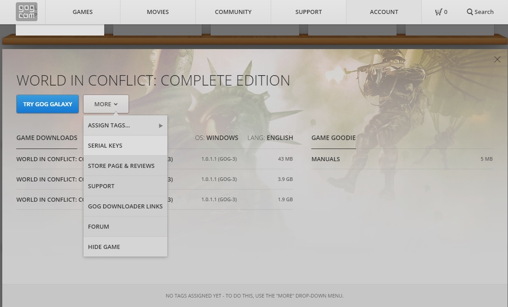Click the World in Conflict: Complete Edition title
Viewport: 508px width, 307px height.
click(x=153, y=81)
